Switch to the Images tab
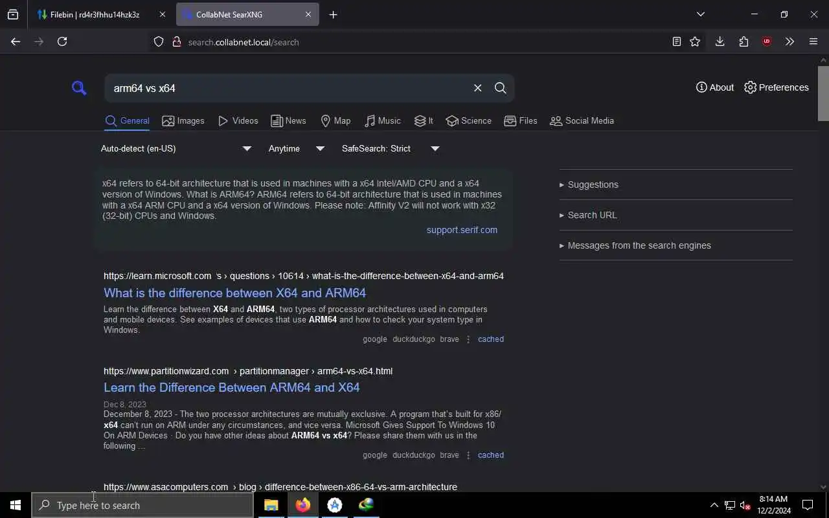The width and height of the screenshot is (829, 518). (x=183, y=121)
